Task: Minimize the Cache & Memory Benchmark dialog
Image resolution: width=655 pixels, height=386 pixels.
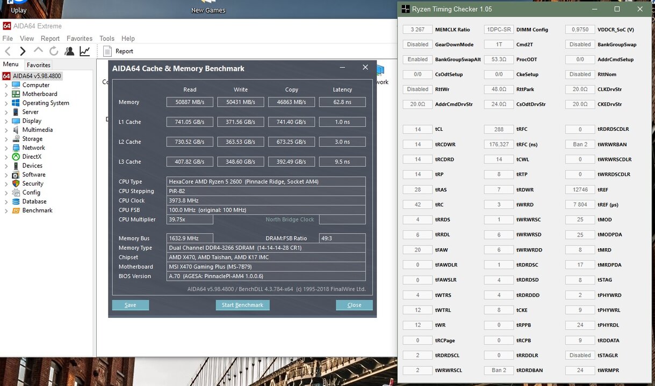Action: point(343,68)
